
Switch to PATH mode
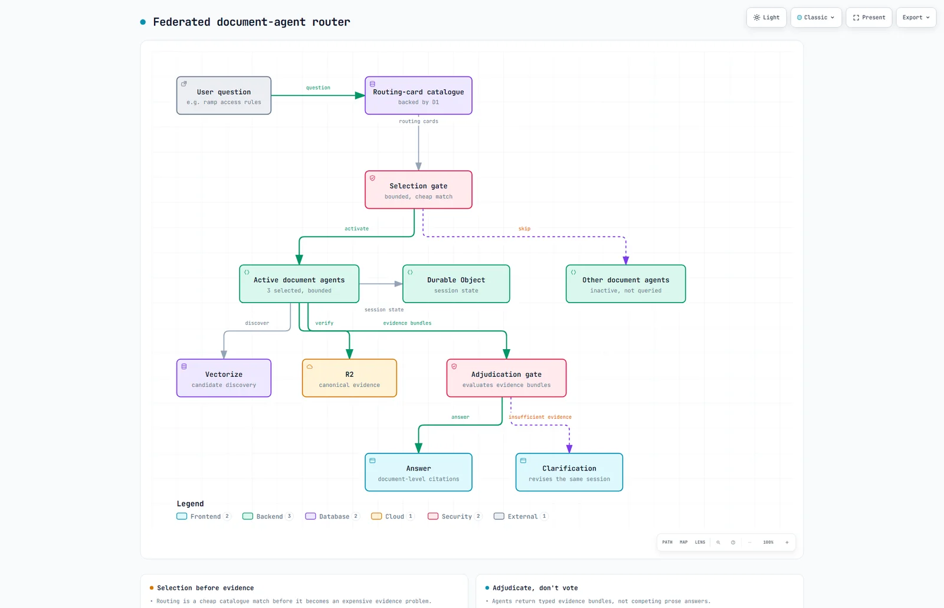(667, 542)
